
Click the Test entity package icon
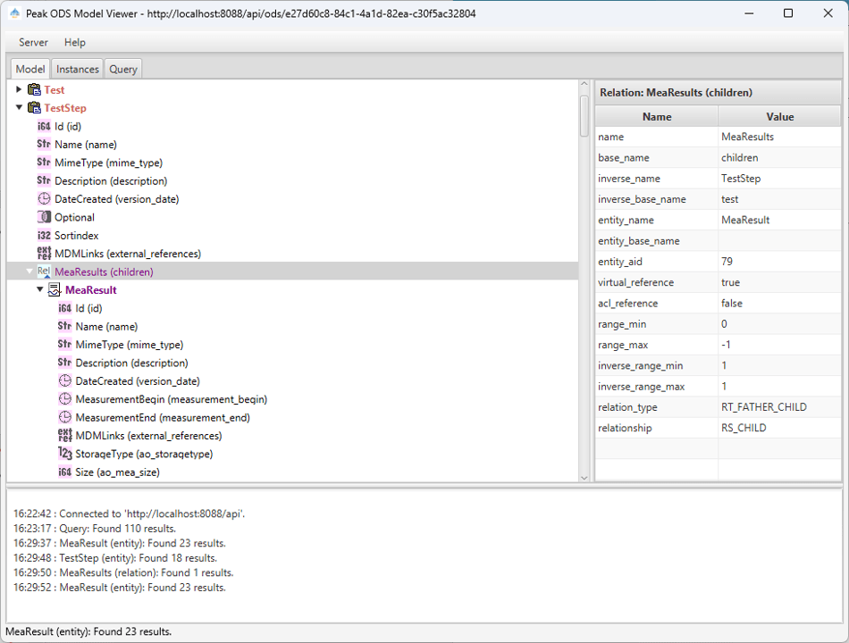pyautogui.click(x=34, y=90)
